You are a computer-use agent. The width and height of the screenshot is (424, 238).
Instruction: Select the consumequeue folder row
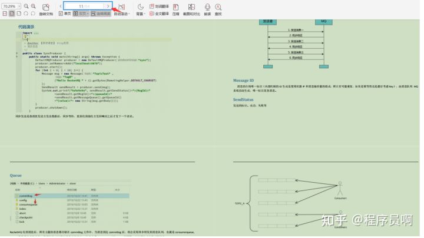point(72,205)
